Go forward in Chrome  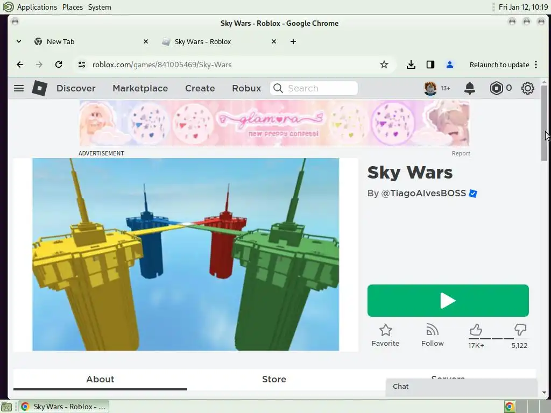pyautogui.click(x=39, y=65)
